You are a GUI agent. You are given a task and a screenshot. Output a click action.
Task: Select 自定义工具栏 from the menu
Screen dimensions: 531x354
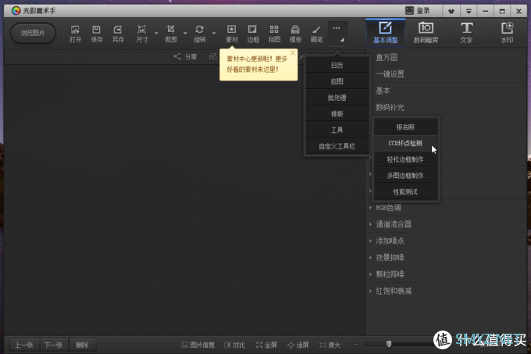click(337, 146)
